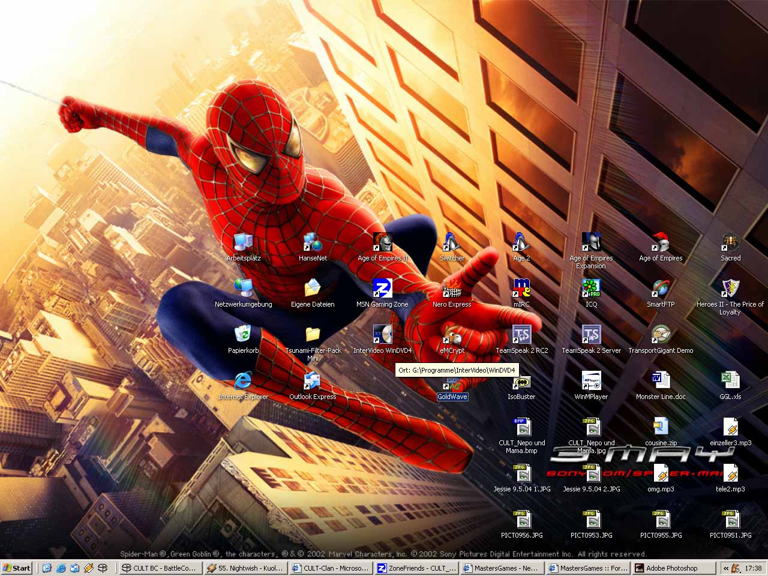768x576 pixels.
Task: Select the Sacred game shortcut
Action: 730,247
